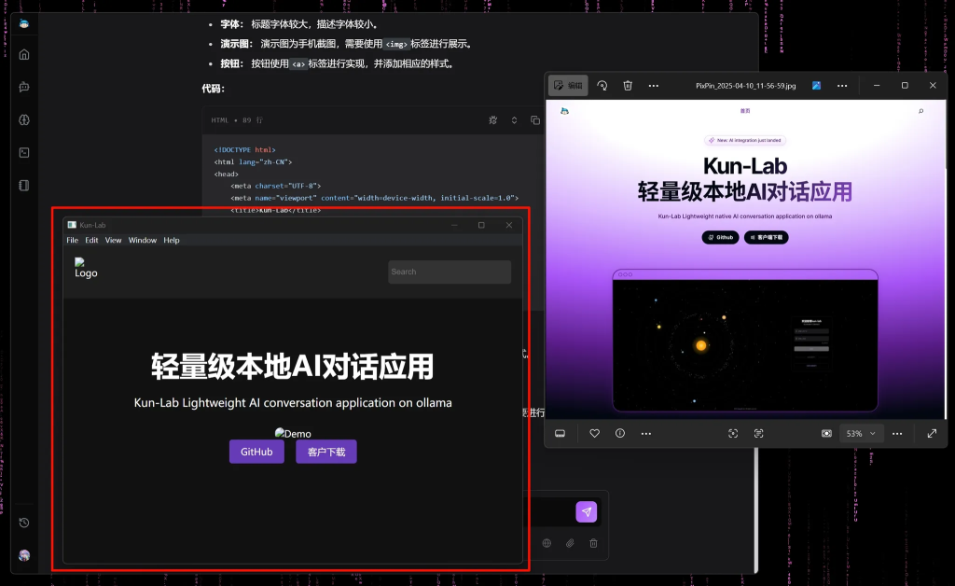Screen dimensions: 955x586
Task: Click the inline <img> code tag
Action: [396, 45]
